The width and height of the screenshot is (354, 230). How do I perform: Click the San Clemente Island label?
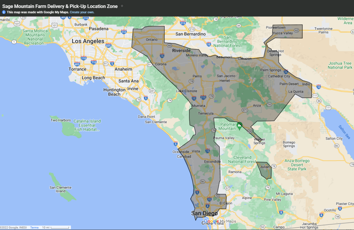tap(60, 189)
